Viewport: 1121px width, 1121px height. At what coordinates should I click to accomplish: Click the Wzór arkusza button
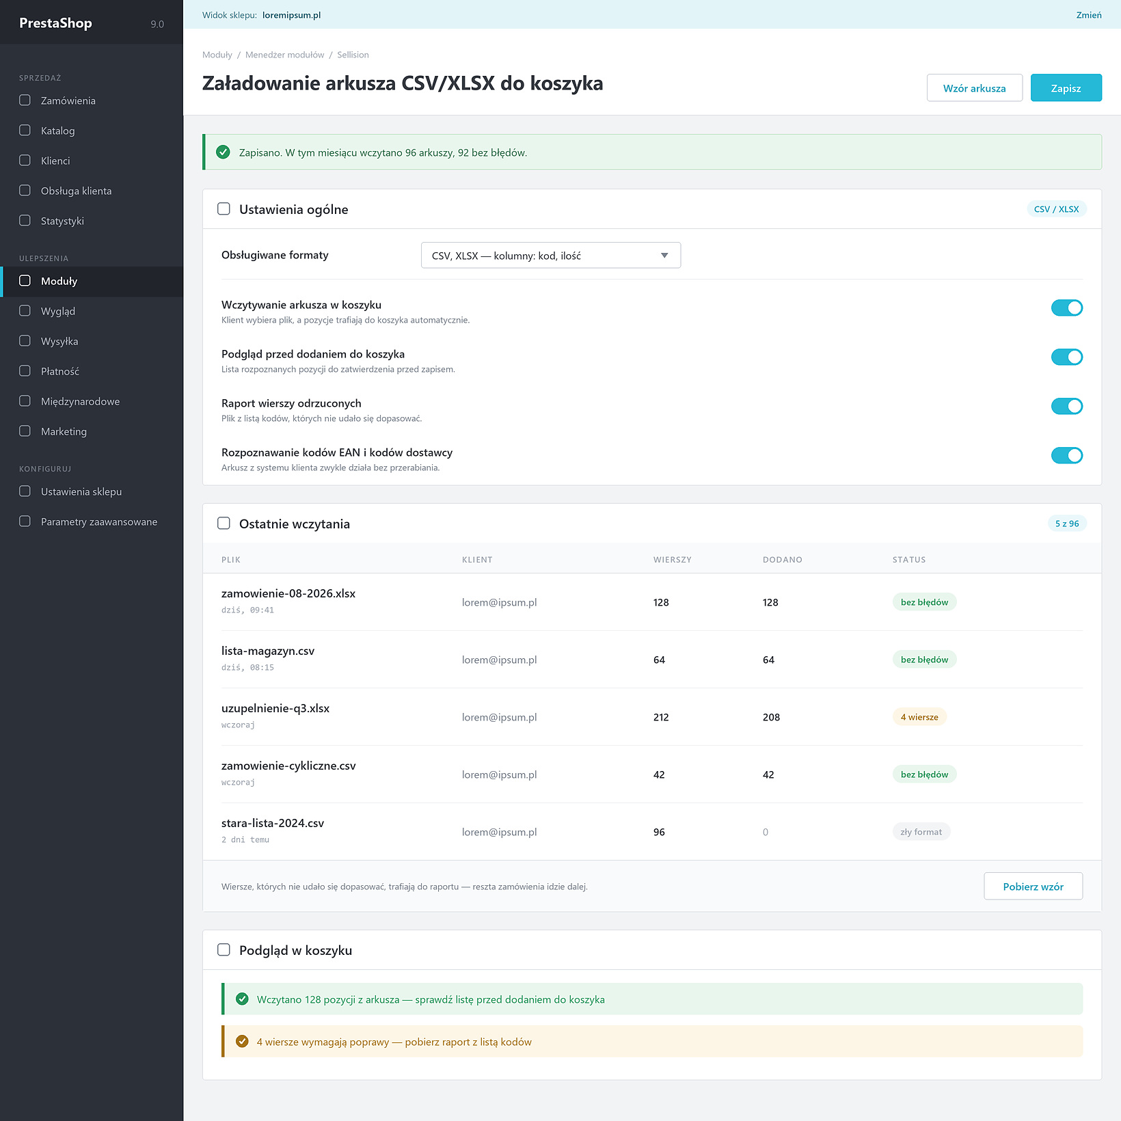[974, 88]
